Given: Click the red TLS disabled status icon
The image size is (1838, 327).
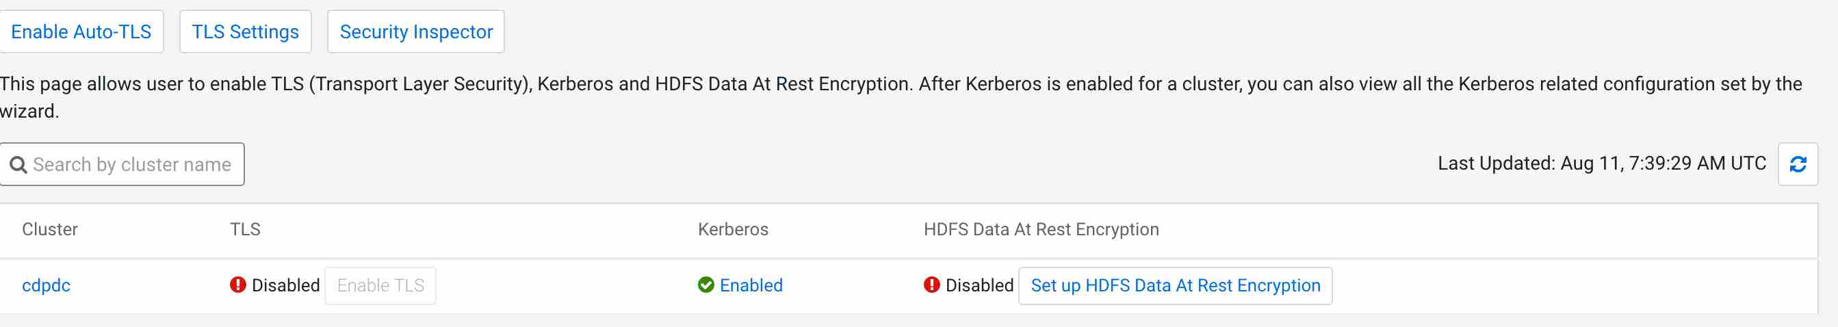Looking at the screenshot, I should point(237,285).
